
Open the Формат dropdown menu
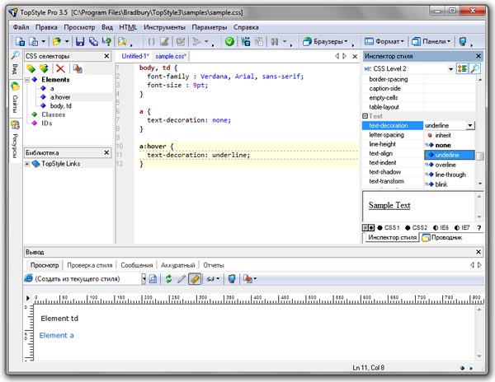point(384,41)
